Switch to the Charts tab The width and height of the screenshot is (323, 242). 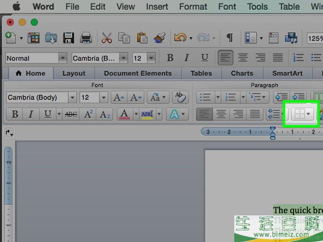pyautogui.click(x=242, y=73)
